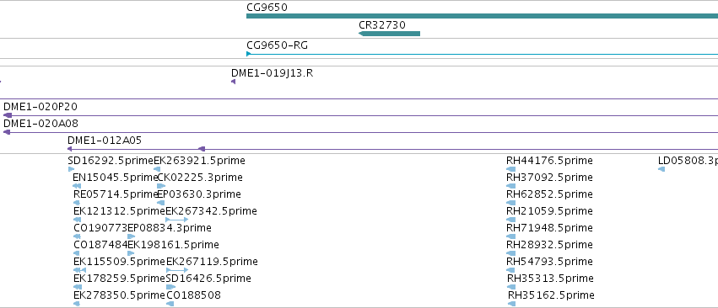Click the CG9650-RG transcript start arrow

tap(249, 54)
